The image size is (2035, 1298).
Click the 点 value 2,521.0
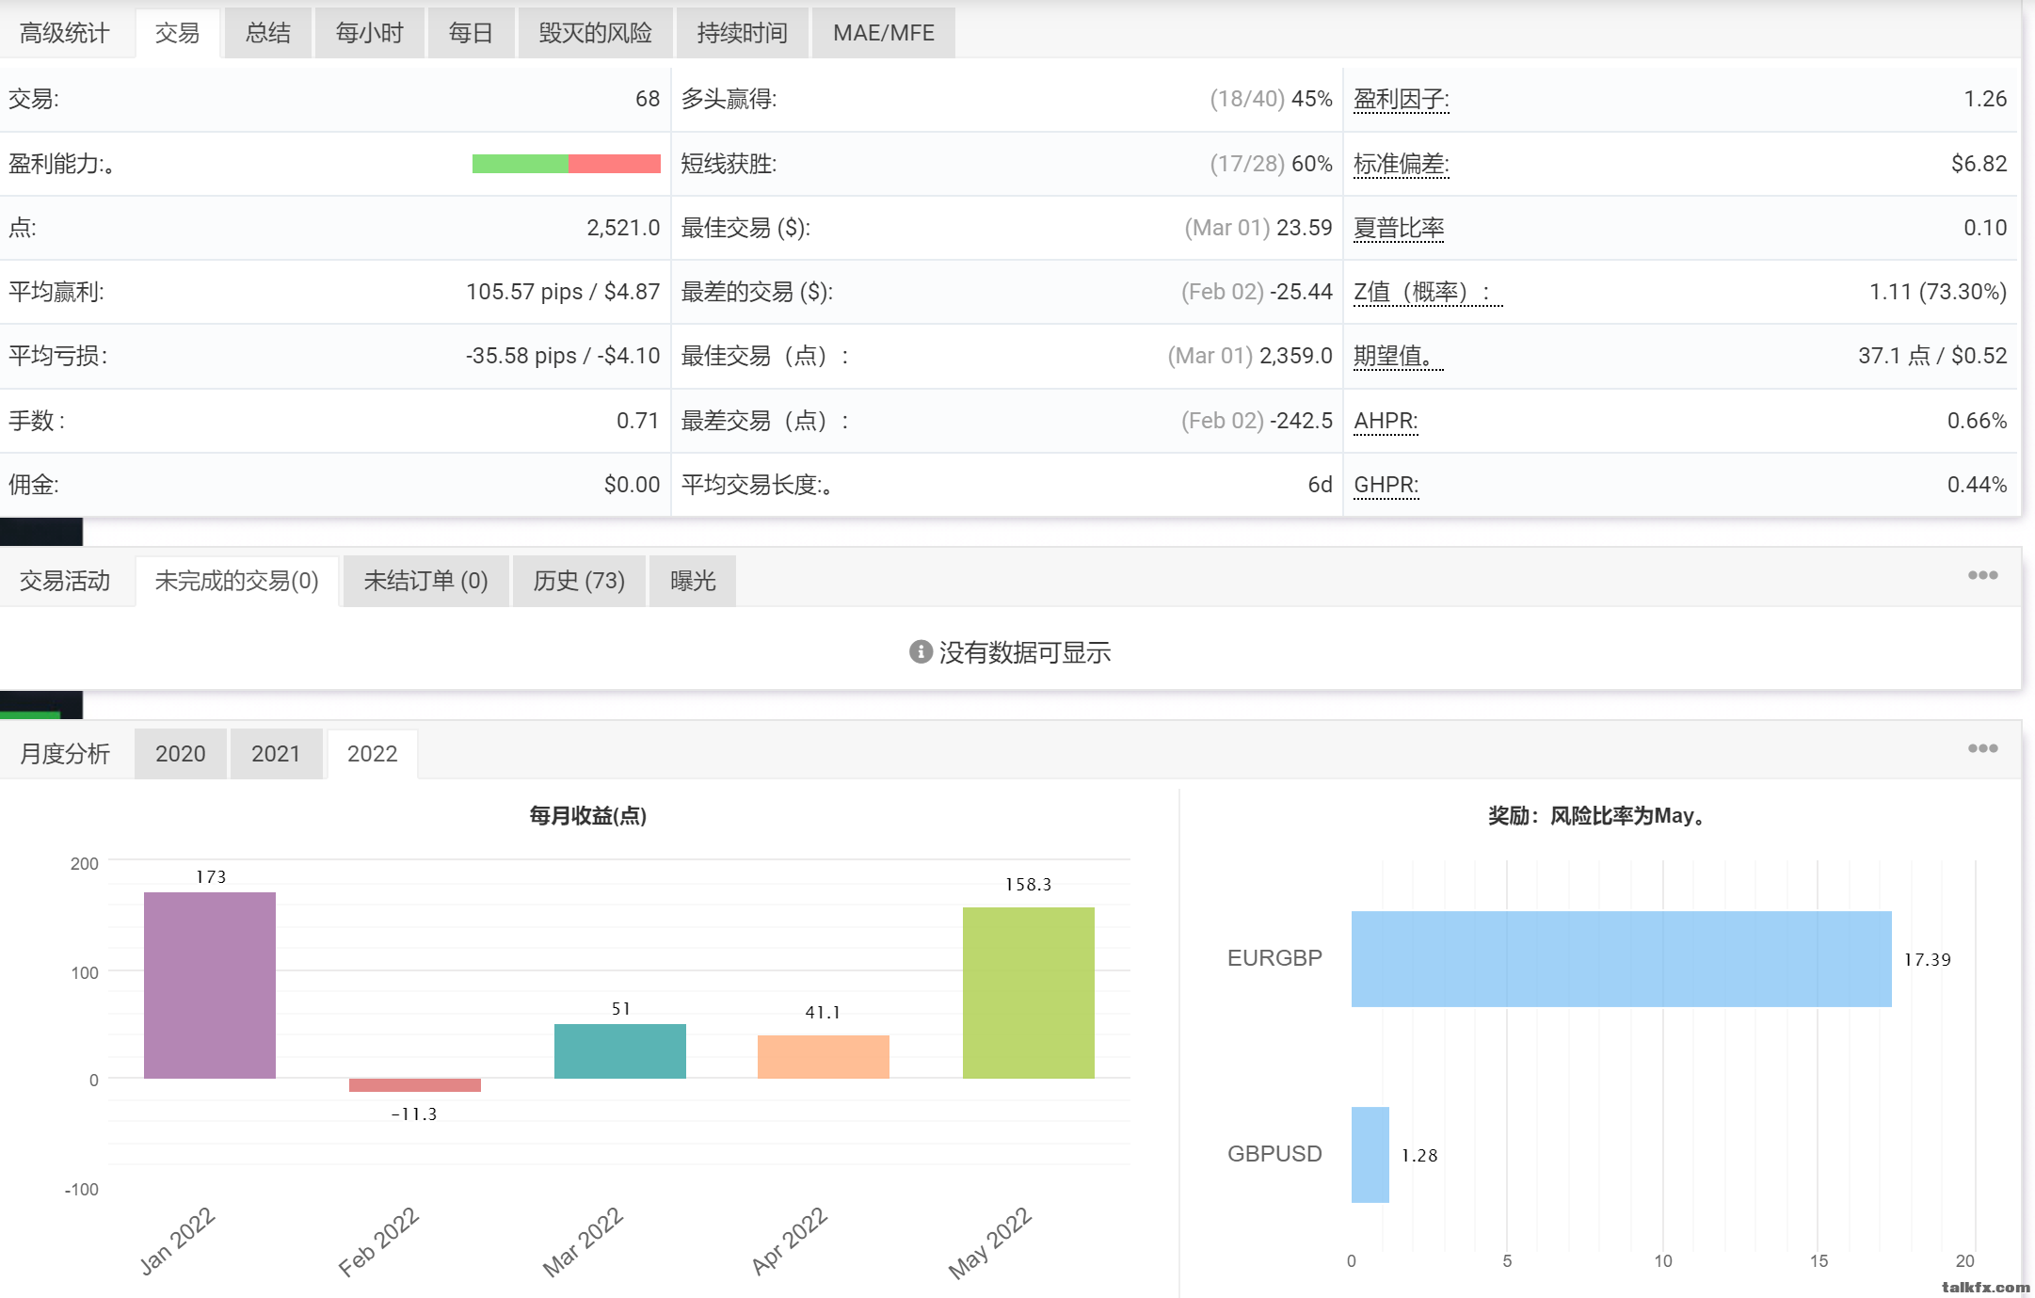pyautogui.click(x=623, y=228)
